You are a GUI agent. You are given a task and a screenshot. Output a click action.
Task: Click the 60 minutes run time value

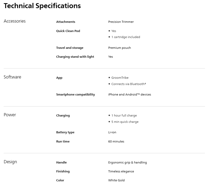tap(116, 141)
